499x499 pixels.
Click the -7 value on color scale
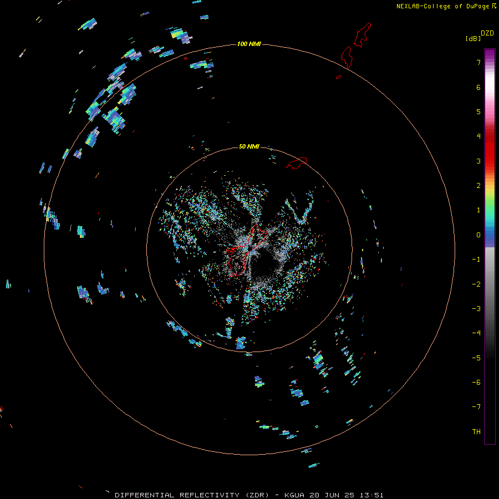tap(476, 407)
